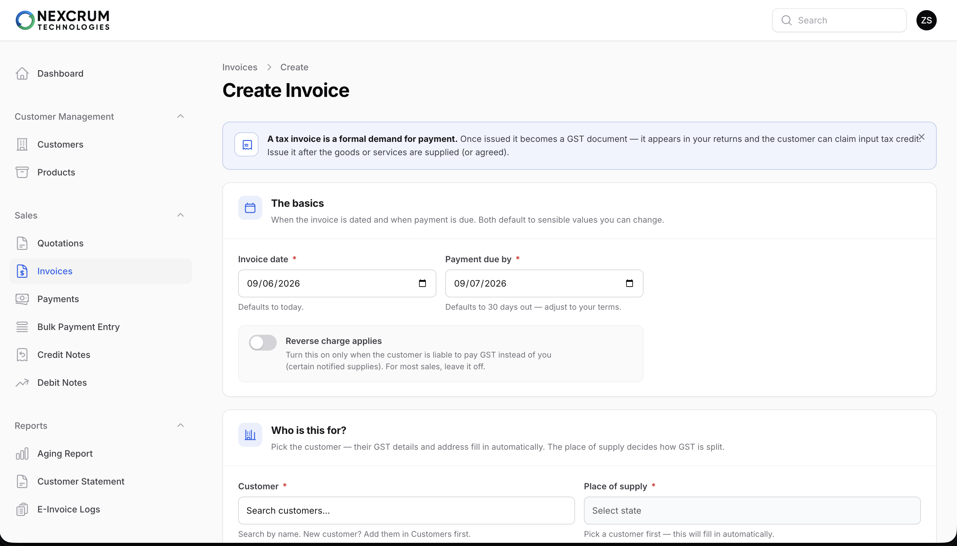Open the Search customers combo box
957x546 pixels.
coord(406,511)
